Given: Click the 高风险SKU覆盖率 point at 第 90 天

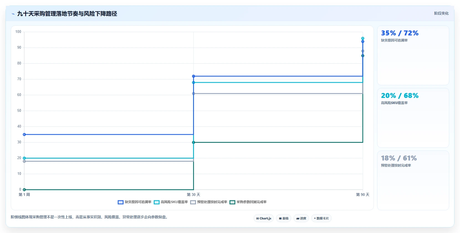Looking at the screenshot, I should click(363, 38).
